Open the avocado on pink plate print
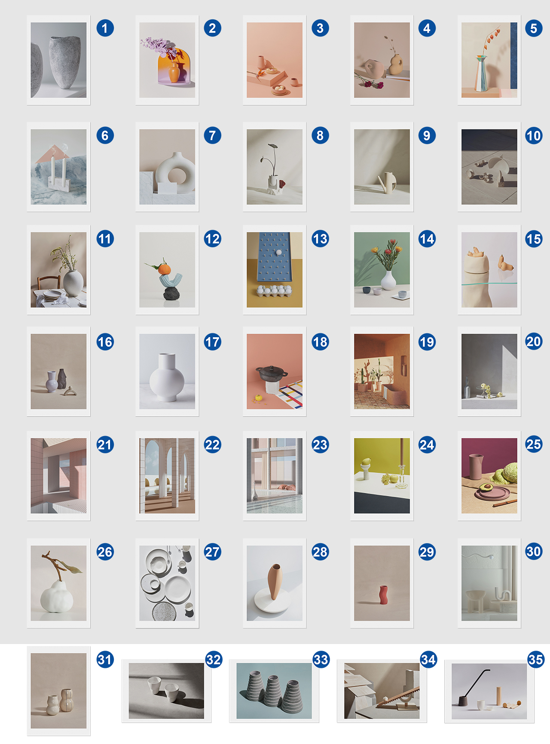Screen dimensions: 550x744 489,476
